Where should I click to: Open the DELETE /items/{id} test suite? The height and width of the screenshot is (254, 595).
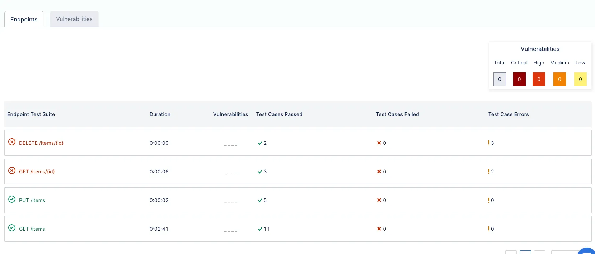tap(41, 143)
